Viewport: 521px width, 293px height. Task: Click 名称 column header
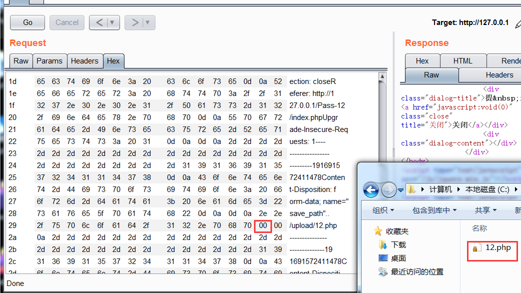[x=479, y=228]
